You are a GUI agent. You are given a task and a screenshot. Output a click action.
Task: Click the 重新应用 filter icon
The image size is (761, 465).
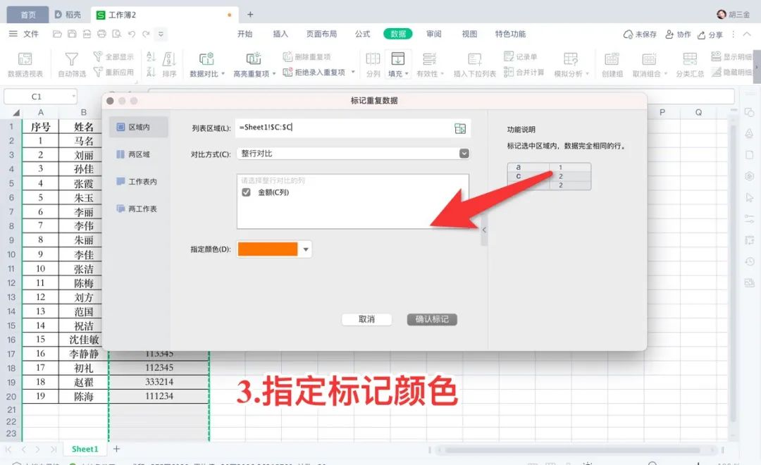tap(98, 72)
